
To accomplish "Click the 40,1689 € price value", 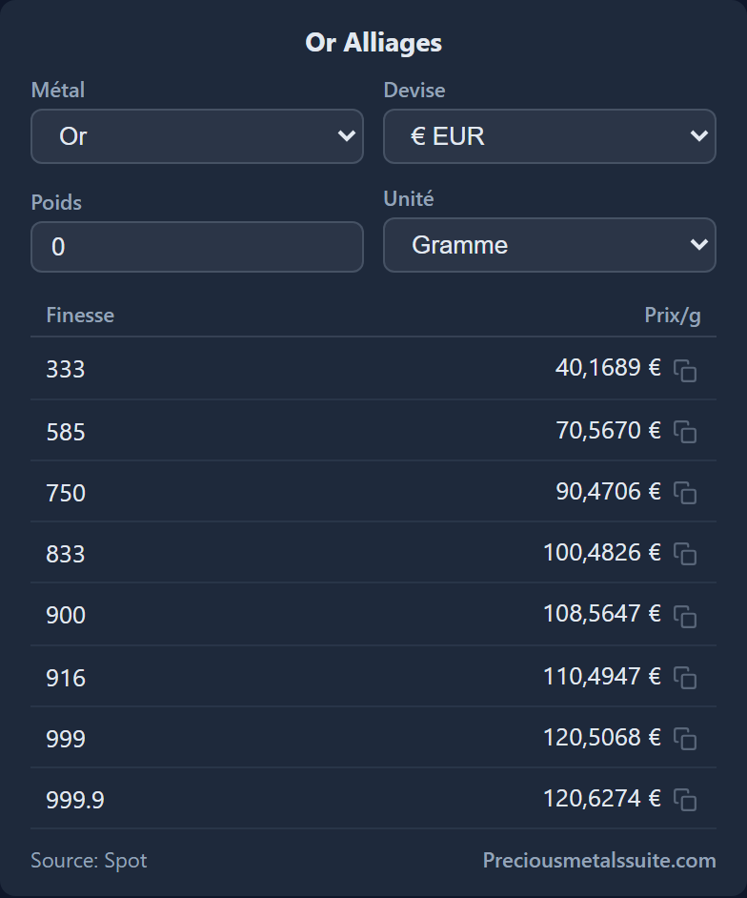I will click(x=608, y=367).
